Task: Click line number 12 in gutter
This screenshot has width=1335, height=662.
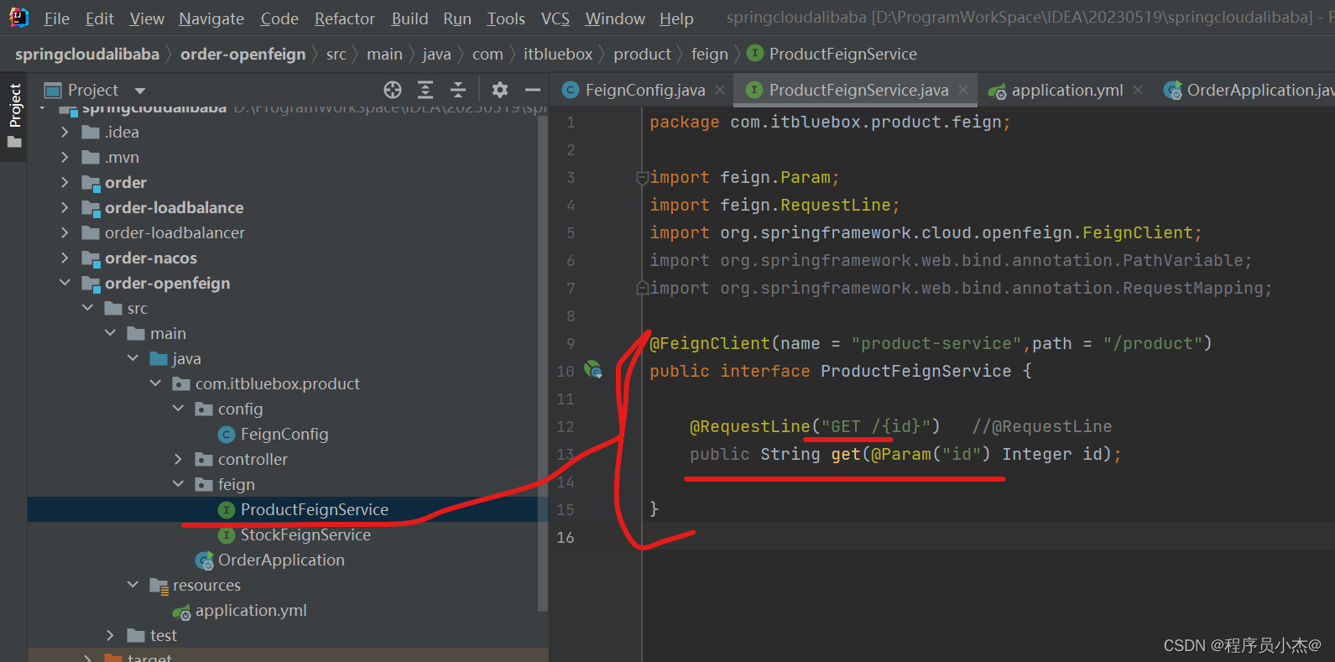Action: pyautogui.click(x=566, y=426)
